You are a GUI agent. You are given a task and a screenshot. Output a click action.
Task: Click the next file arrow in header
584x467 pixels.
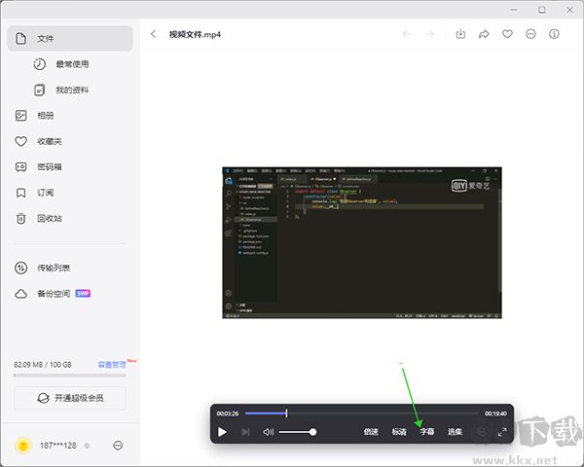point(430,34)
